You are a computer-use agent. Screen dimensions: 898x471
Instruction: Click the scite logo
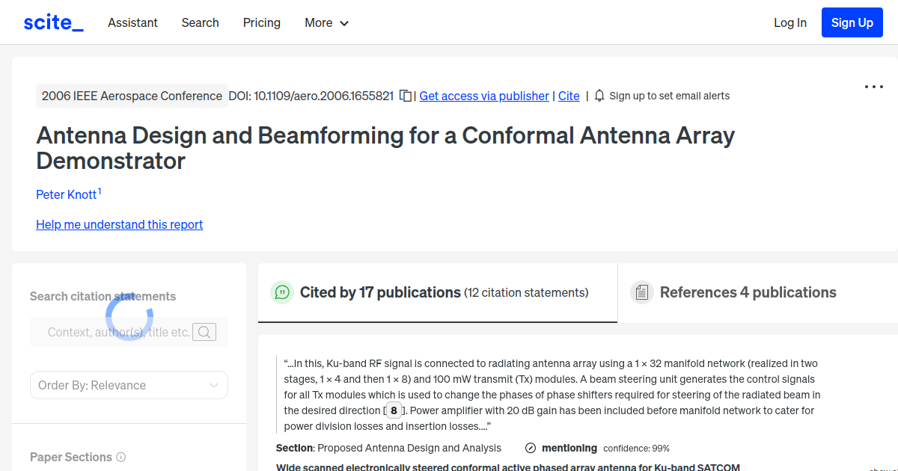click(x=52, y=22)
